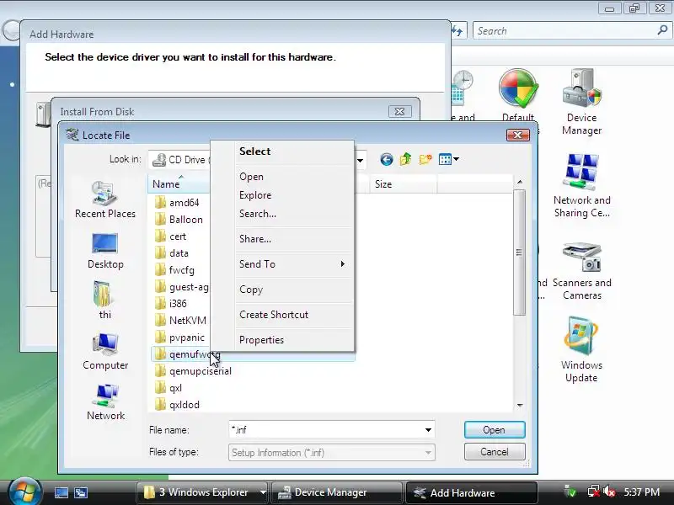674x505 pixels.
Task: Open the View Menu dropdown arrow
Action: coord(456,159)
